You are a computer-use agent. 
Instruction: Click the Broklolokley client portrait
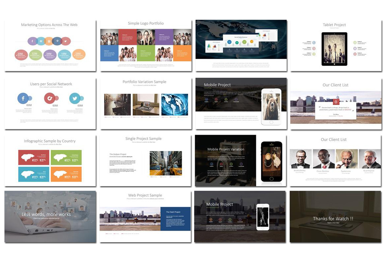(x=300, y=159)
